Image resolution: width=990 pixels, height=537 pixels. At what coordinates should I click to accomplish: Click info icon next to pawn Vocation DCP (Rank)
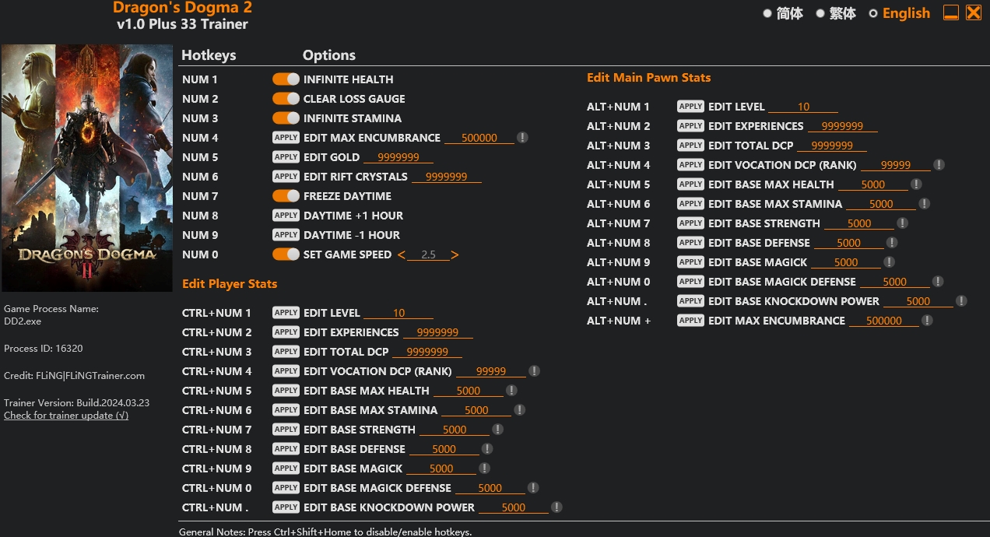point(939,165)
